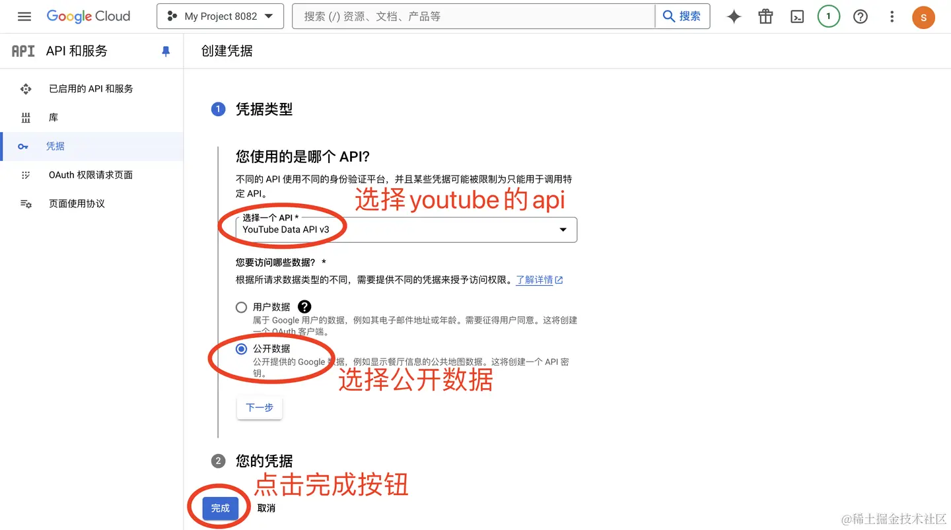Image resolution: width=951 pixels, height=530 pixels.
Task: Click the 取消 cancel button
Action: pyautogui.click(x=266, y=508)
